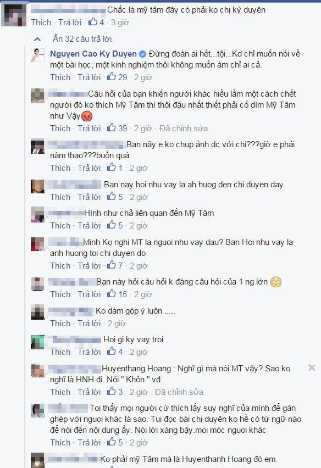
Task: Click thumbs-up icon showing 15 likes
Action: click(x=112, y=294)
